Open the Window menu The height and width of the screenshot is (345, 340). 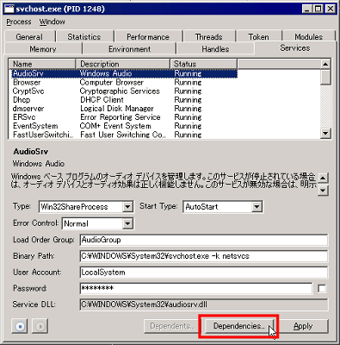52,22
